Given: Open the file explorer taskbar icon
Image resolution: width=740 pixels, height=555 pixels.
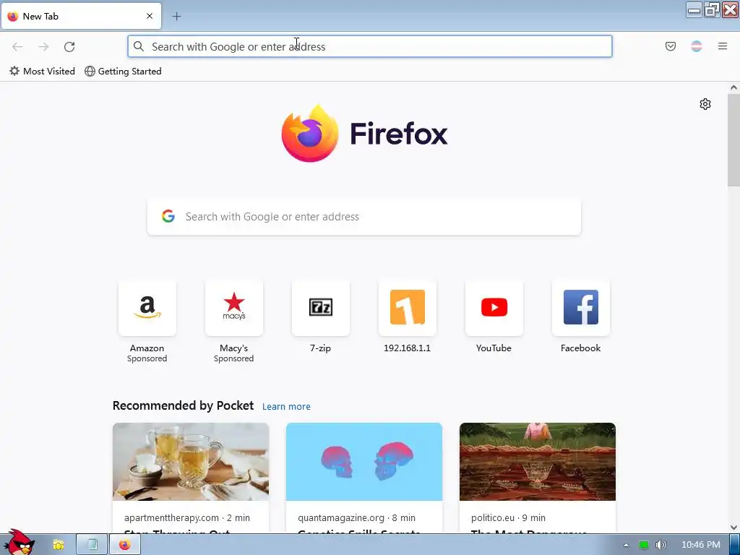Looking at the screenshot, I should (x=59, y=545).
